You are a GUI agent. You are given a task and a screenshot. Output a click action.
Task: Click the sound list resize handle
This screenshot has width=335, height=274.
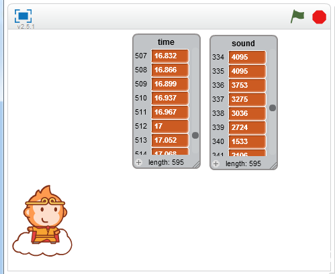click(273, 165)
